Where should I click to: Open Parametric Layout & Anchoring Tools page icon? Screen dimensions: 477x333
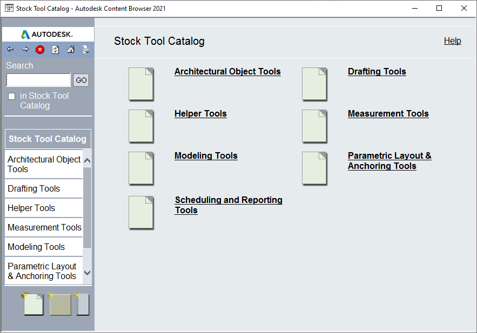click(314, 168)
